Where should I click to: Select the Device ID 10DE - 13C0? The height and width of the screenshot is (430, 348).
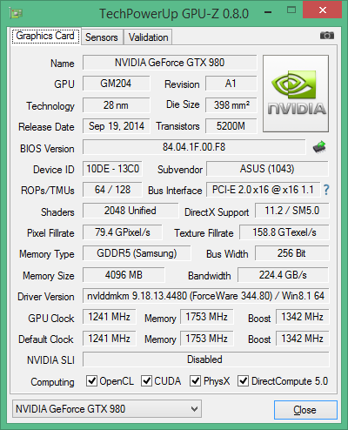tap(112, 169)
